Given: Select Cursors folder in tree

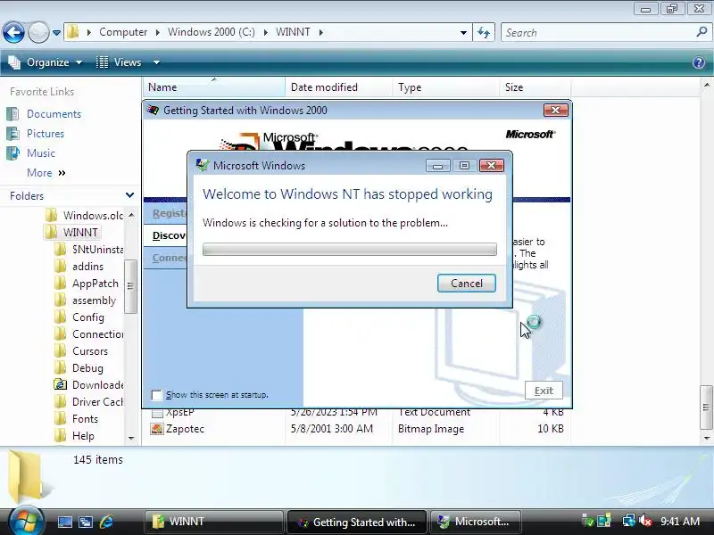Looking at the screenshot, I should [81, 351].
